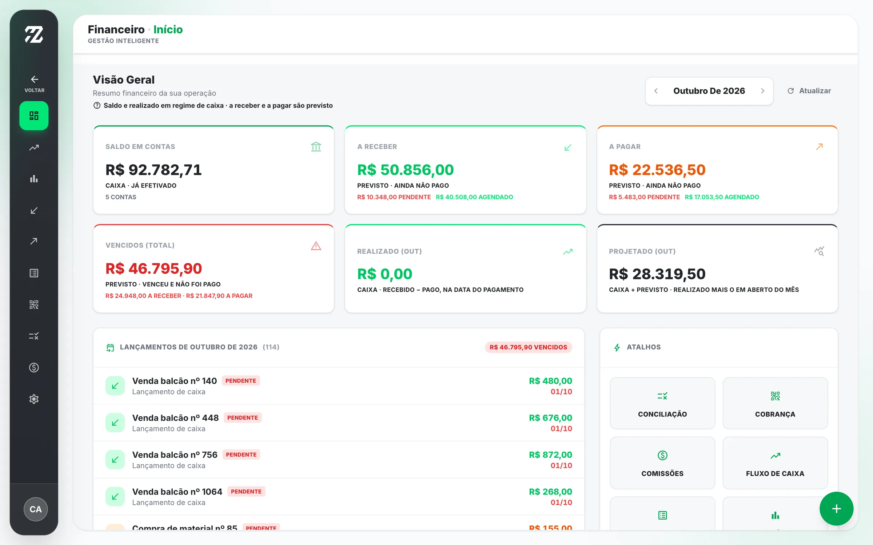Click the chart search icon on Projetado card

click(819, 251)
